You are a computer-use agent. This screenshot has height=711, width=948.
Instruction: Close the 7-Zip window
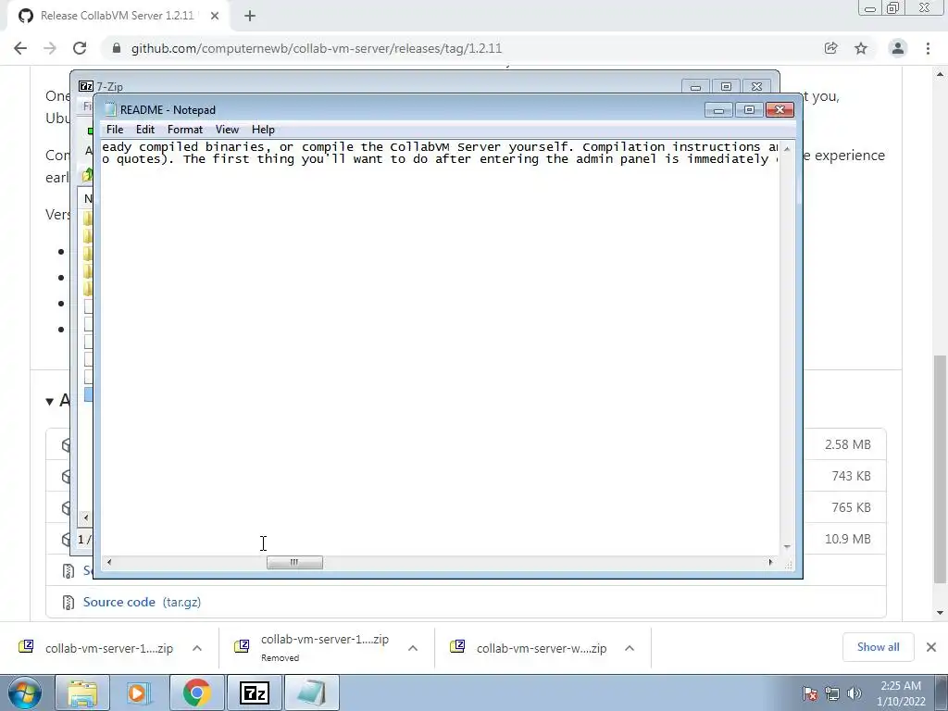pos(756,87)
